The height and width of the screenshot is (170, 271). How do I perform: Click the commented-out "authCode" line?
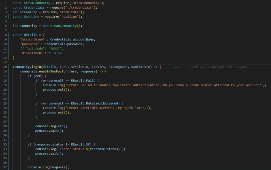[x=41, y=49]
